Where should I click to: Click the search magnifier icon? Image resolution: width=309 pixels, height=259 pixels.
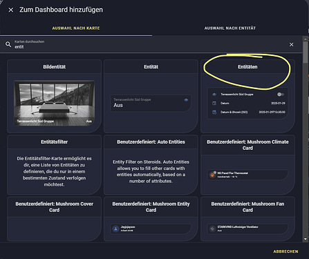point(8,44)
